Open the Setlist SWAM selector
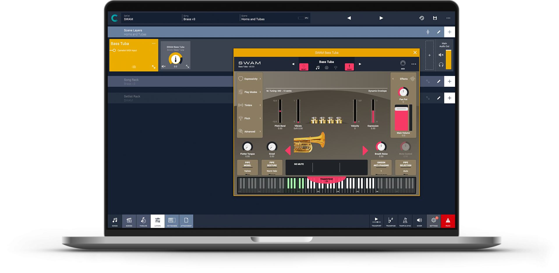 click(x=151, y=18)
